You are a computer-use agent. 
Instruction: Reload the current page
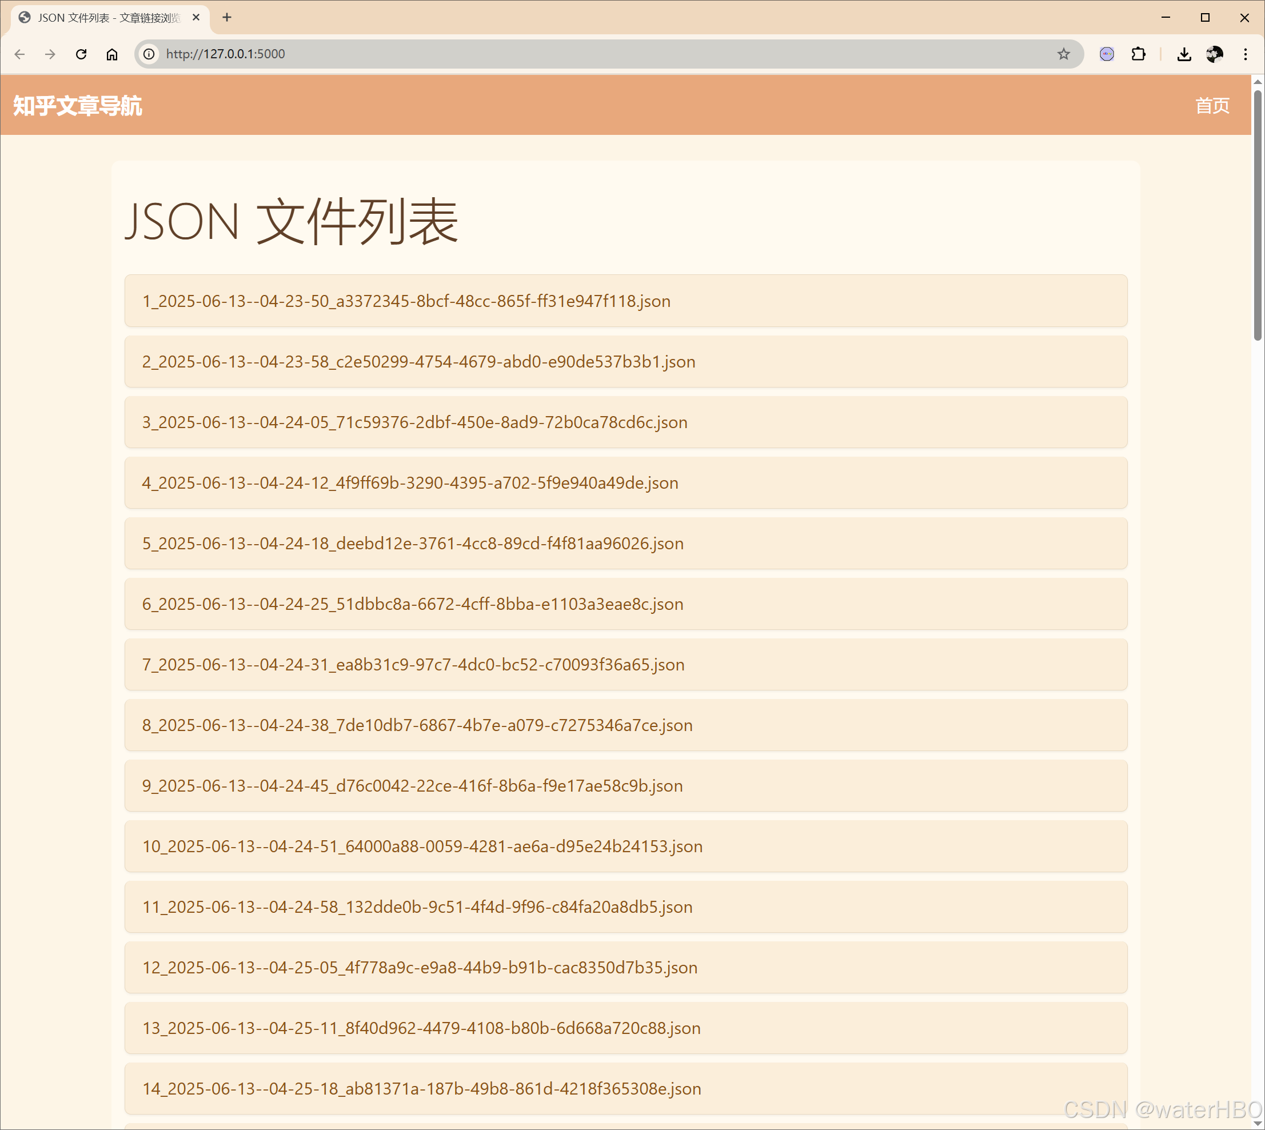tap(81, 54)
